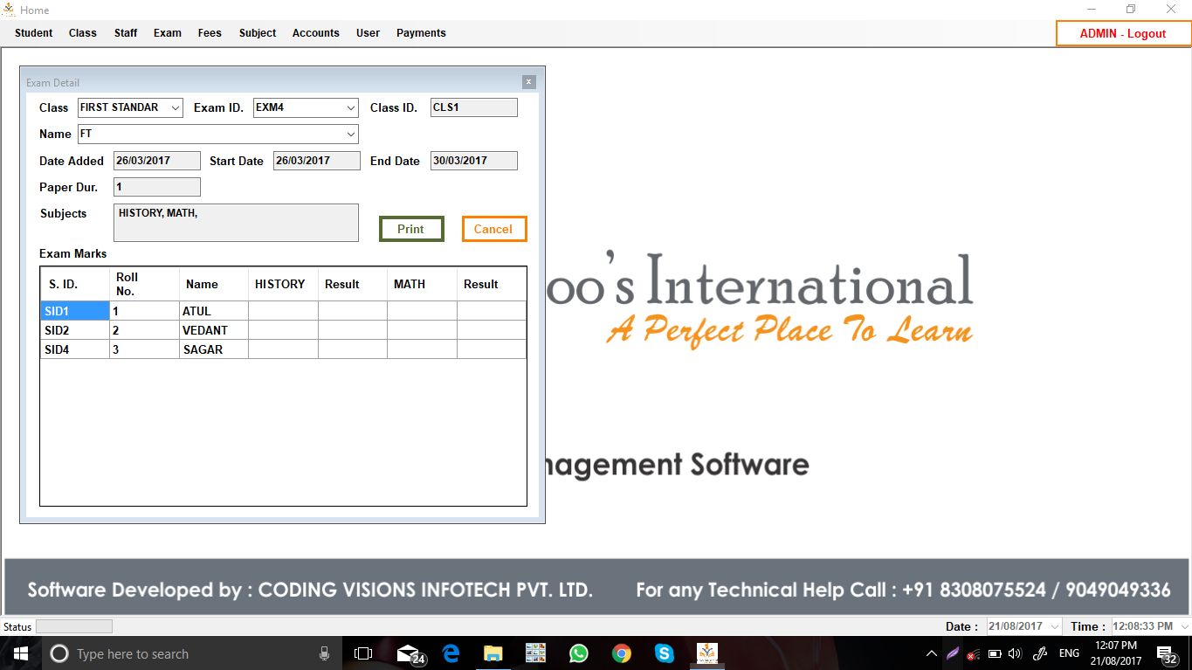Click the Paper Dur. field

tap(157, 187)
